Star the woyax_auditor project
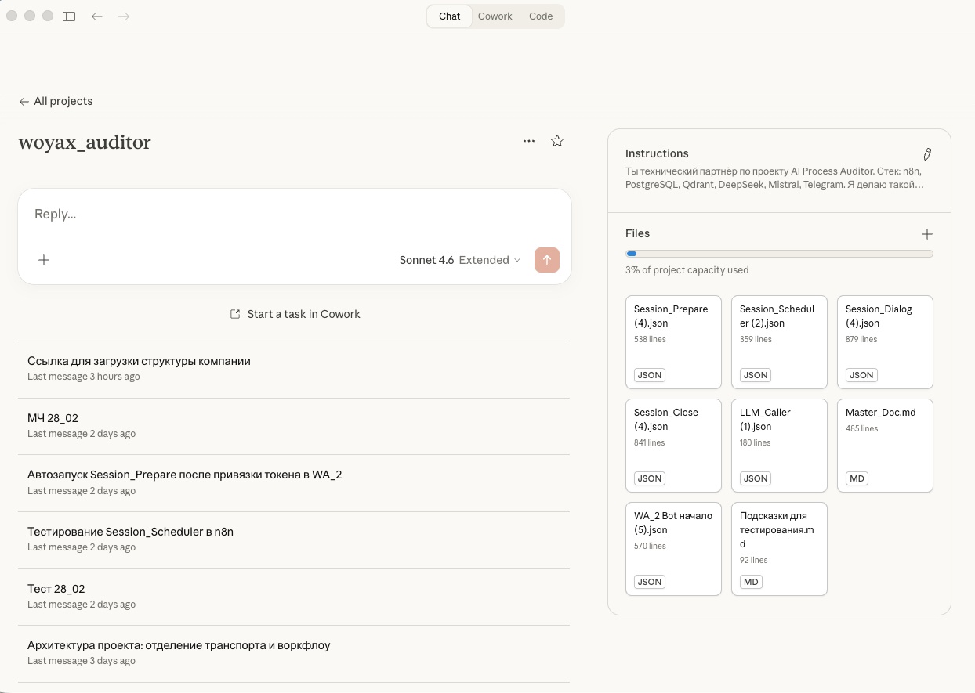 click(x=557, y=141)
